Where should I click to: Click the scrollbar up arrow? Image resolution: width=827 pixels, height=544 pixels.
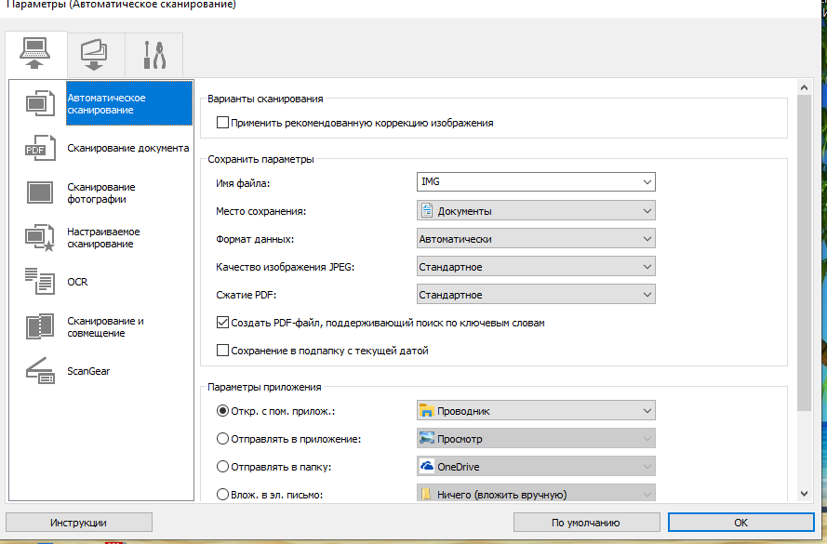[x=804, y=87]
